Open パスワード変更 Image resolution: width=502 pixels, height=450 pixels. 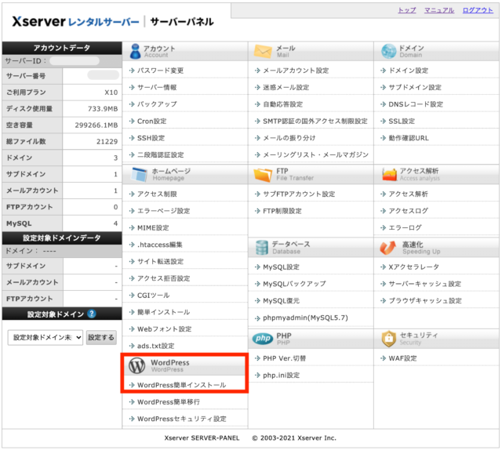(x=160, y=71)
